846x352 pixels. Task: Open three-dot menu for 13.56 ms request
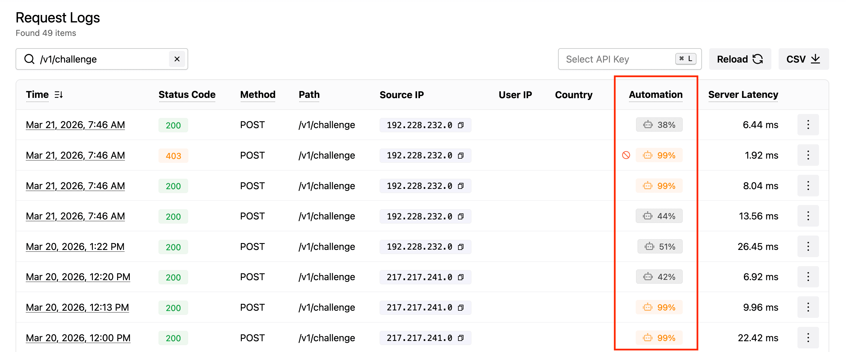808,216
